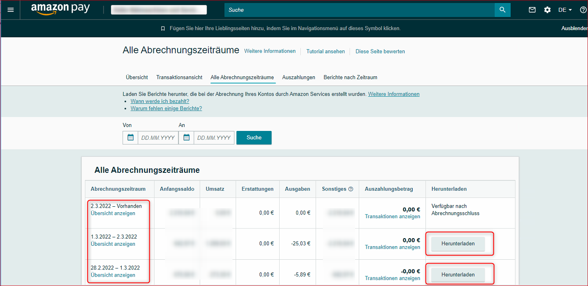Viewport: 588px width, 286px height.
Task: Click the Von date input field
Action: point(158,138)
